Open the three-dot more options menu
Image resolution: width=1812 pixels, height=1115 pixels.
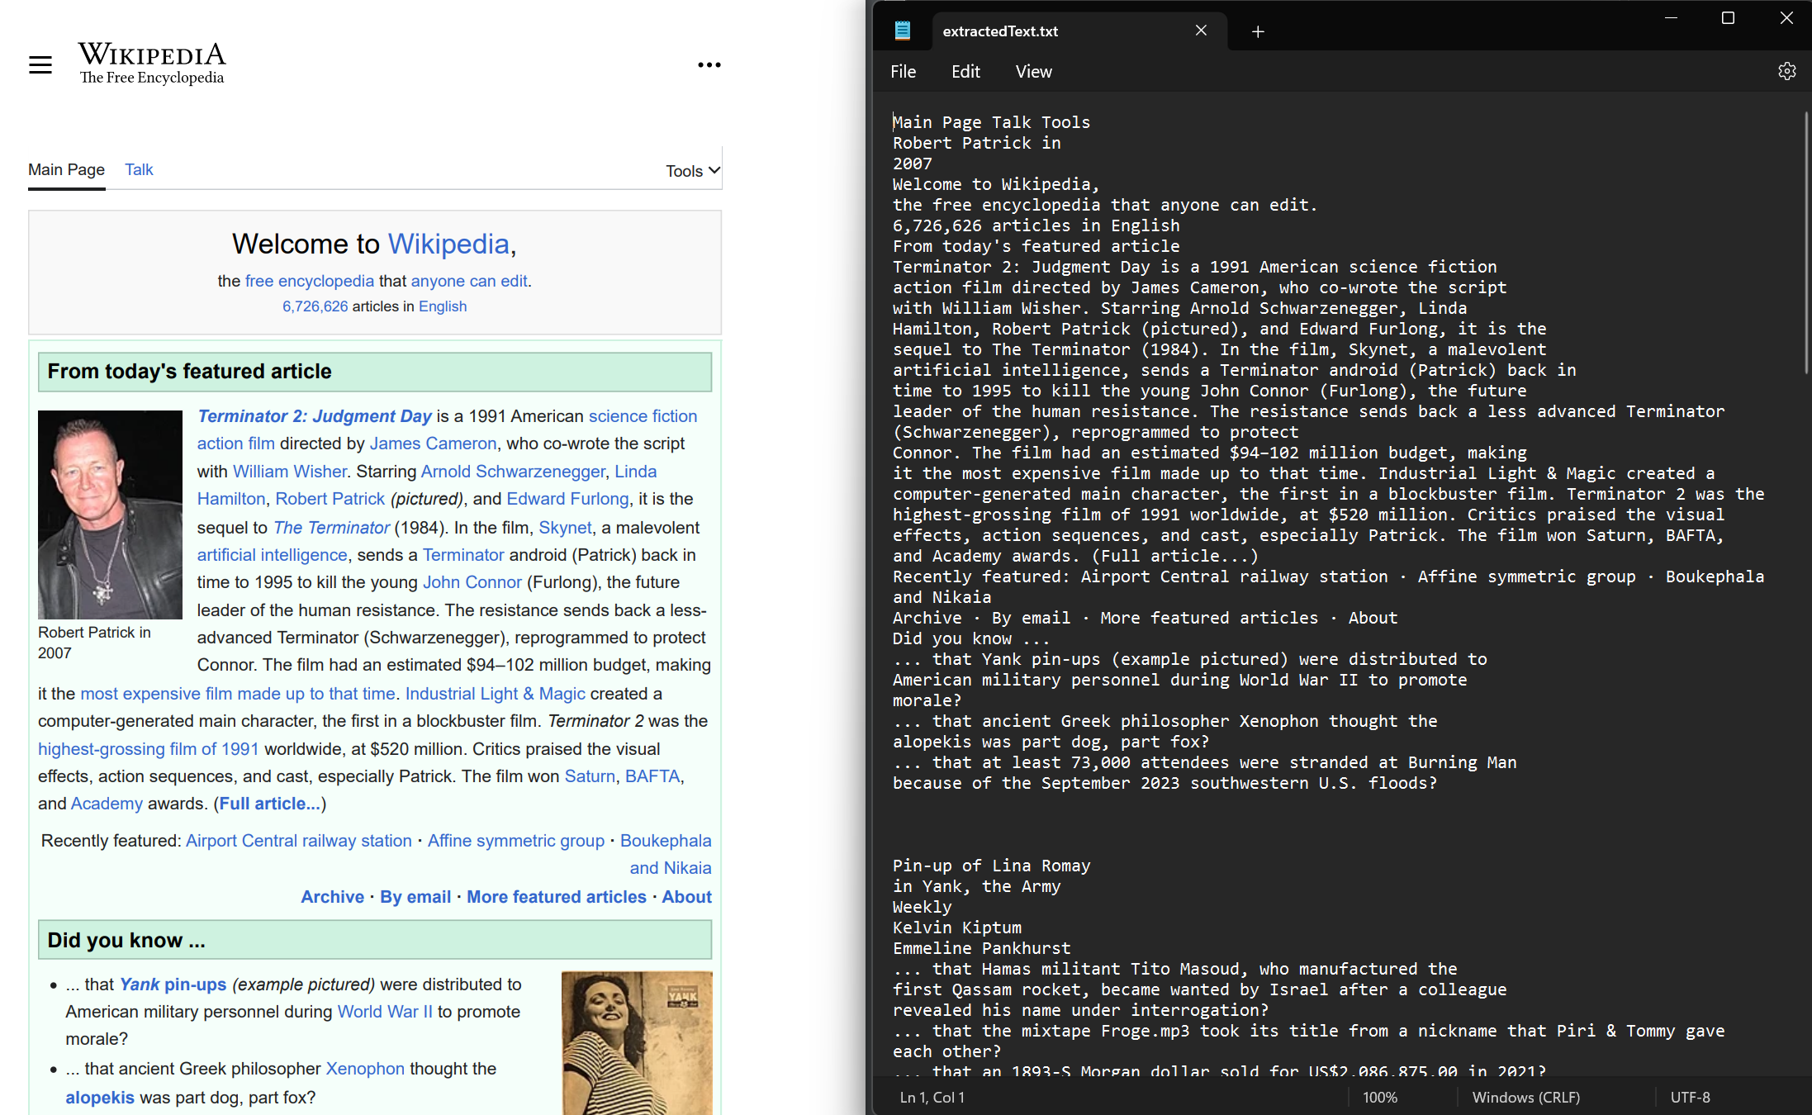[x=709, y=64]
